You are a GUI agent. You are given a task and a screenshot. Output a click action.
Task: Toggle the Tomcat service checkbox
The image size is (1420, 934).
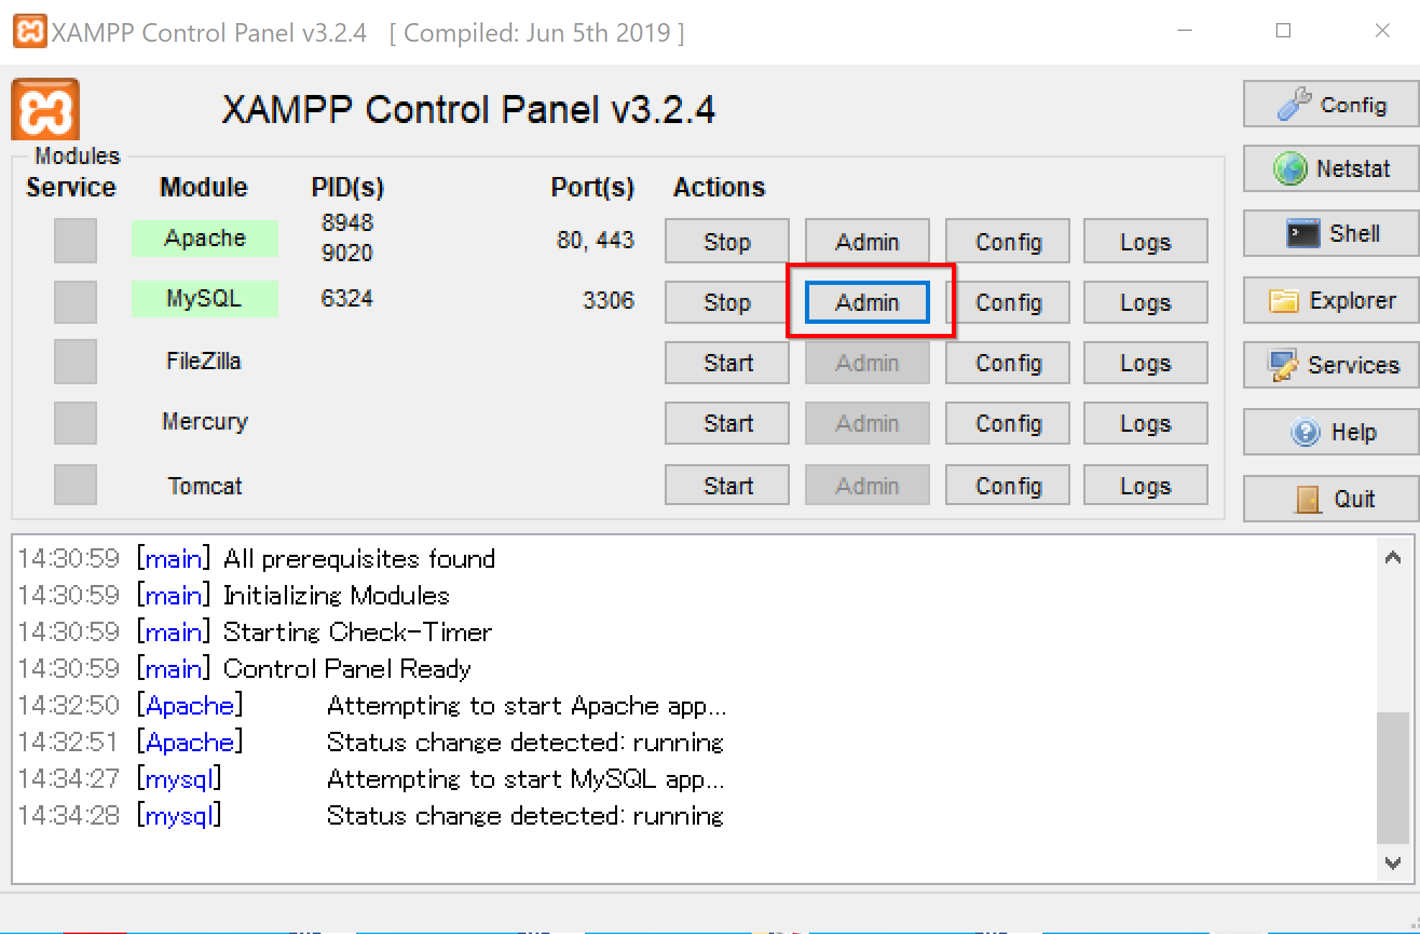76,484
